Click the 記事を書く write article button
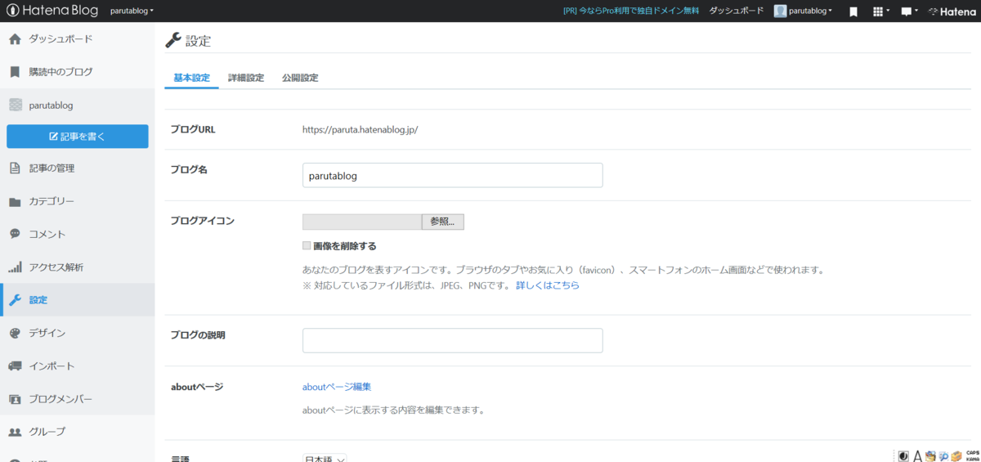Image resolution: width=981 pixels, height=462 pixels. [x=78, y=137]
